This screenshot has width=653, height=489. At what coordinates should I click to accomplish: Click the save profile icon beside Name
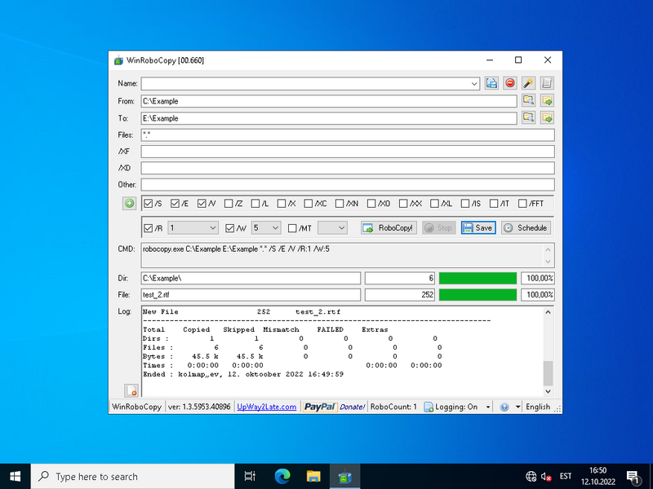491,83
